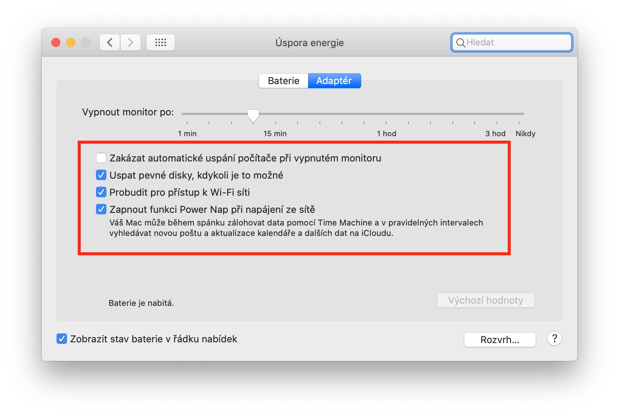The height and width of the screenshot is (416, 619).
Task: Toggle Zobrazit stav baterie v řádku nabídek
Action: [62, 339]
